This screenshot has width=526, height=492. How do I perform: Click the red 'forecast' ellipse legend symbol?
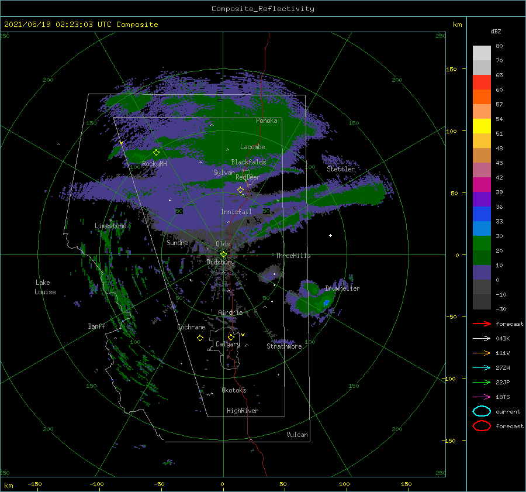[x=482, y=426]
